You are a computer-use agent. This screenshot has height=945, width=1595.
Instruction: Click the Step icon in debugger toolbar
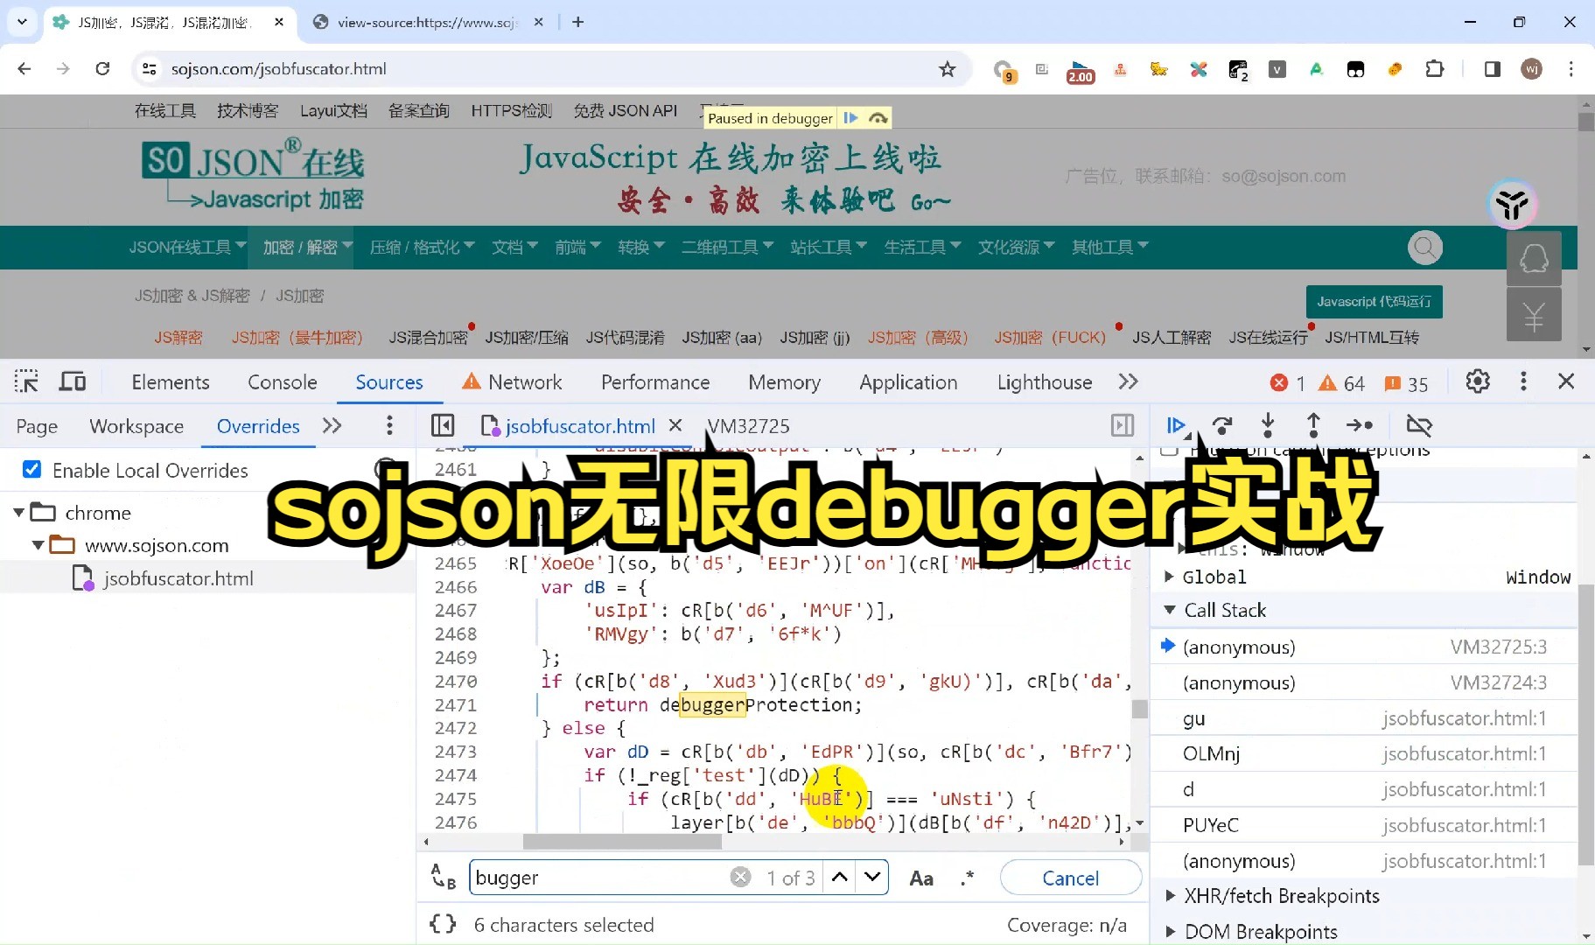[1360, 426]
